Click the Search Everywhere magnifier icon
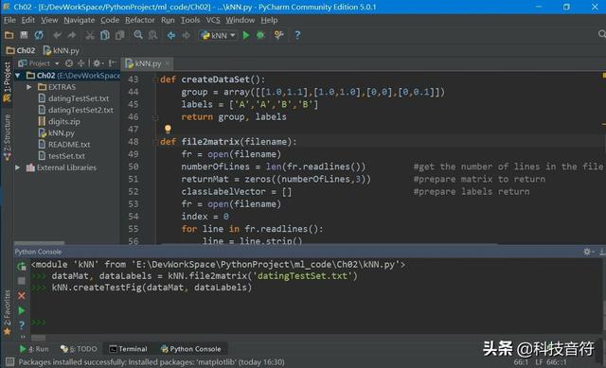The width and height of the screenshot is (606, 368). [x=602, y=34]
